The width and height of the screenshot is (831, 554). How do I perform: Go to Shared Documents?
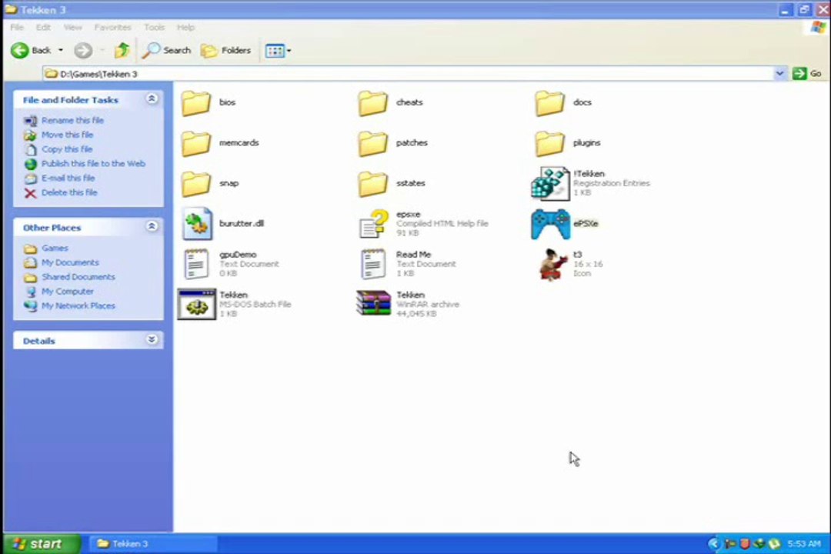click(x=78, y=277)
